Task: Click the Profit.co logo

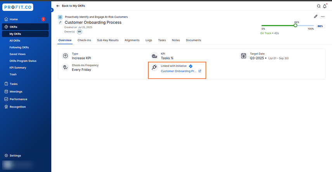Action: [x=17, y=7]
